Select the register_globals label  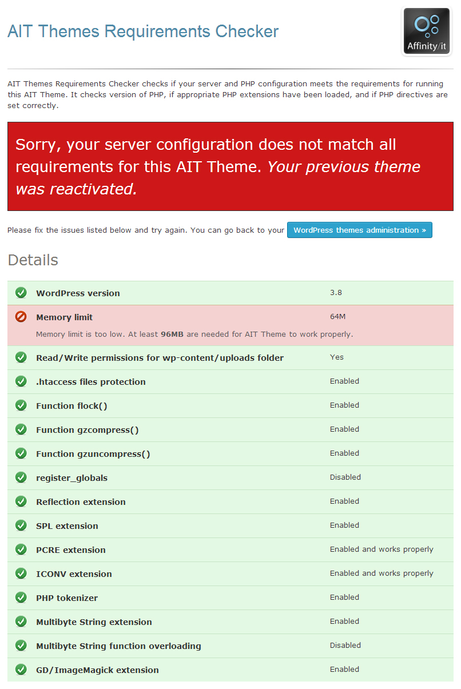point(71,478)
